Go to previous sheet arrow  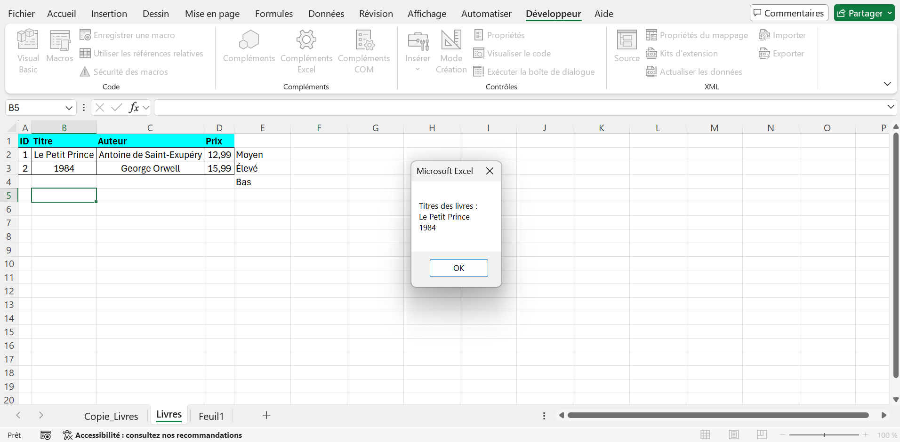tap(18, 415)
